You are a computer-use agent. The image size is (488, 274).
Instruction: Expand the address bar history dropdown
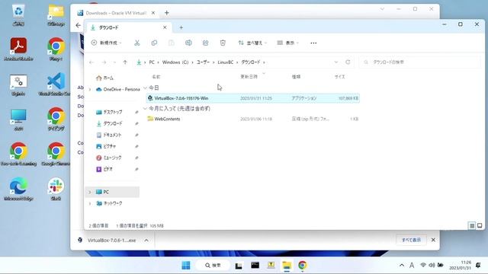pyautogui.click(x=335, y=62)
